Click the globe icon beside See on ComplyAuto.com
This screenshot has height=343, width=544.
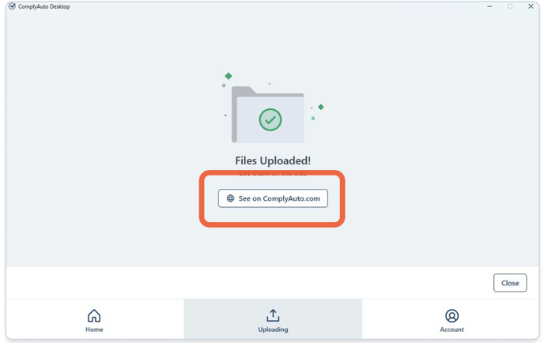click(230, 198)
